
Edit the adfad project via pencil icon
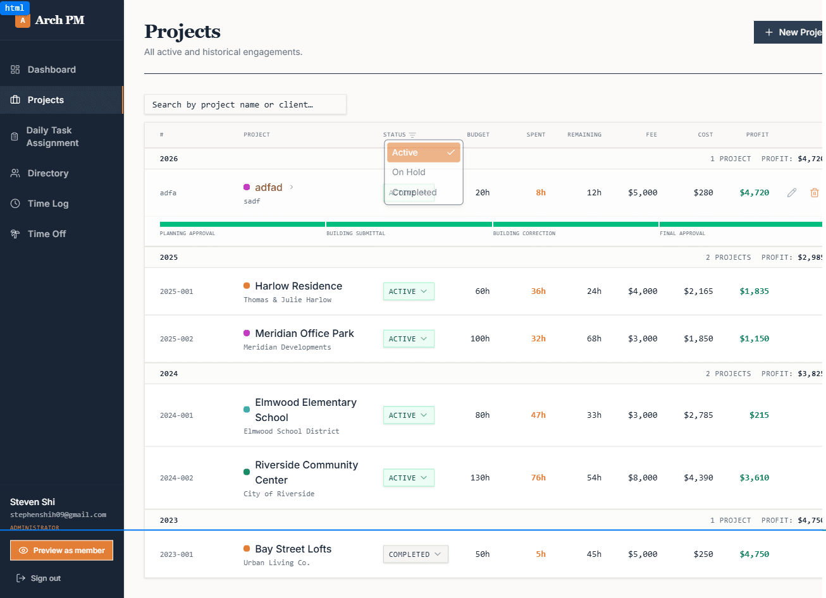[792, 193]
